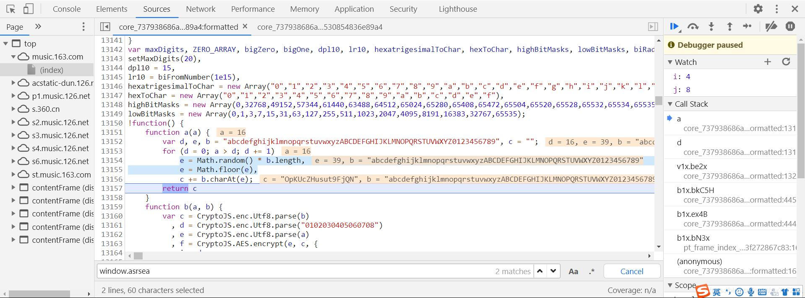This screenshot has width=805, height=298.
Task: Expand s2.music.126.net node
Action: tap(13, 122)
